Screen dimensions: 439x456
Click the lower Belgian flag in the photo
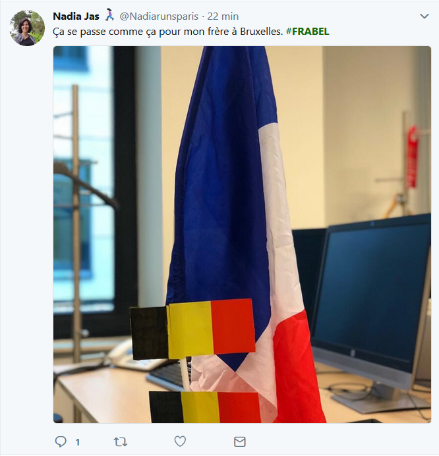(x=205, y=407)
